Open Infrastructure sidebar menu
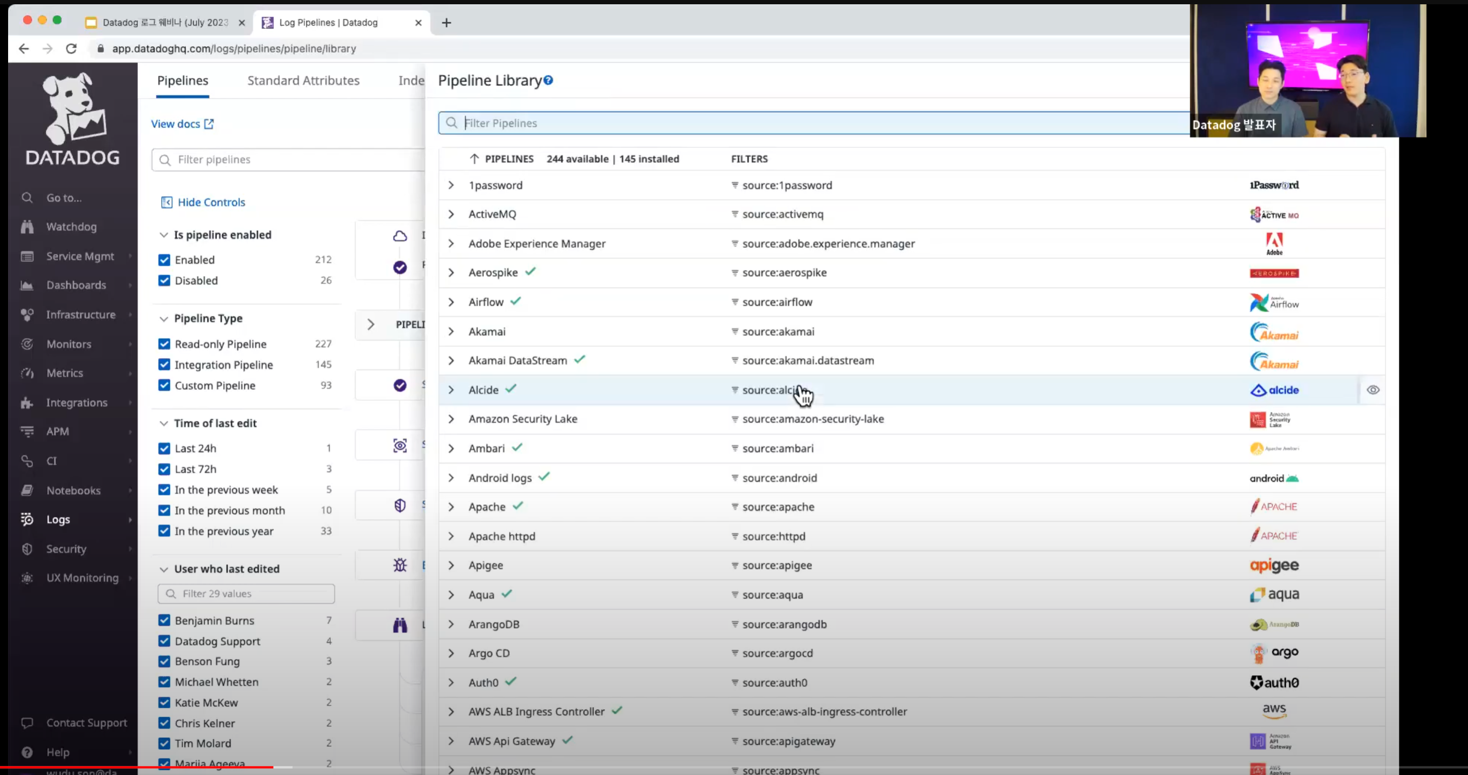 80,314
